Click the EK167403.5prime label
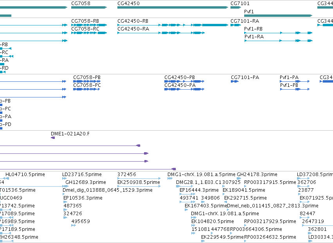 pyautogui.click(x=206, y=206)
